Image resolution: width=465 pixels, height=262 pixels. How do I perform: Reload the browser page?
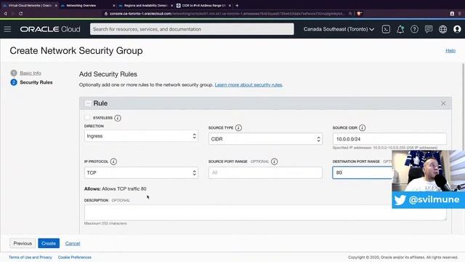[x=20, y=13]
